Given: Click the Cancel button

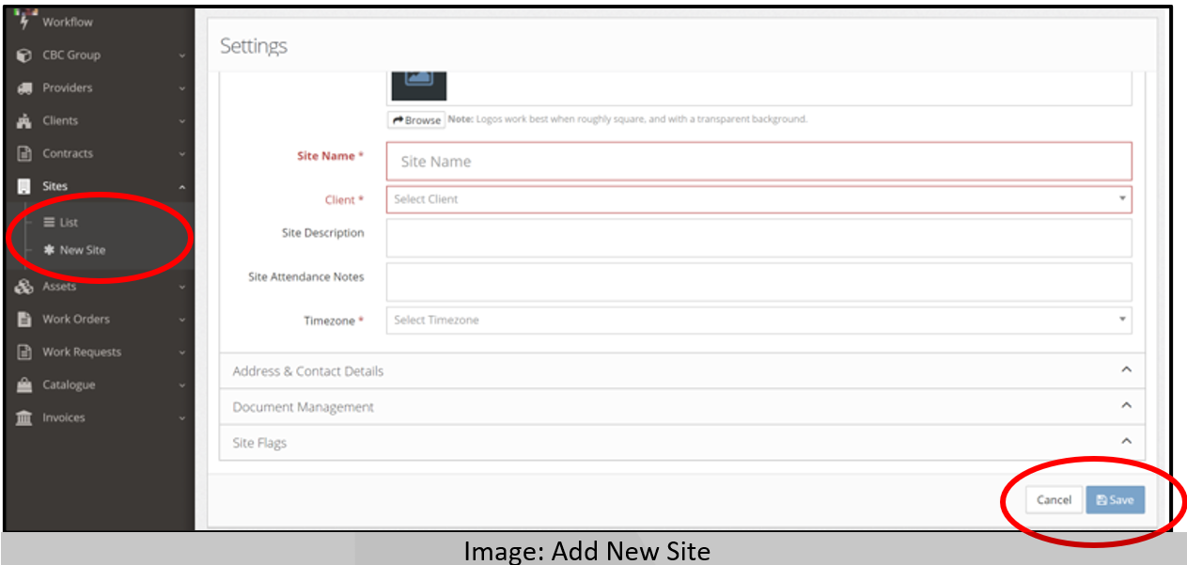Looking at the screenshot, I should pyautogui.click(x=1053, y=500).
